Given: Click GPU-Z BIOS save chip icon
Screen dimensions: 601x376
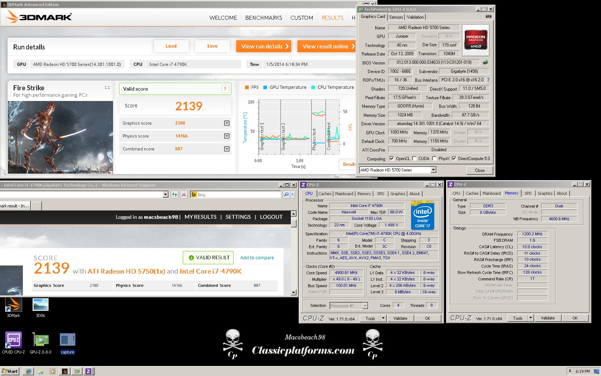Looking at the screenshot, I should click(x=485, y=62).
